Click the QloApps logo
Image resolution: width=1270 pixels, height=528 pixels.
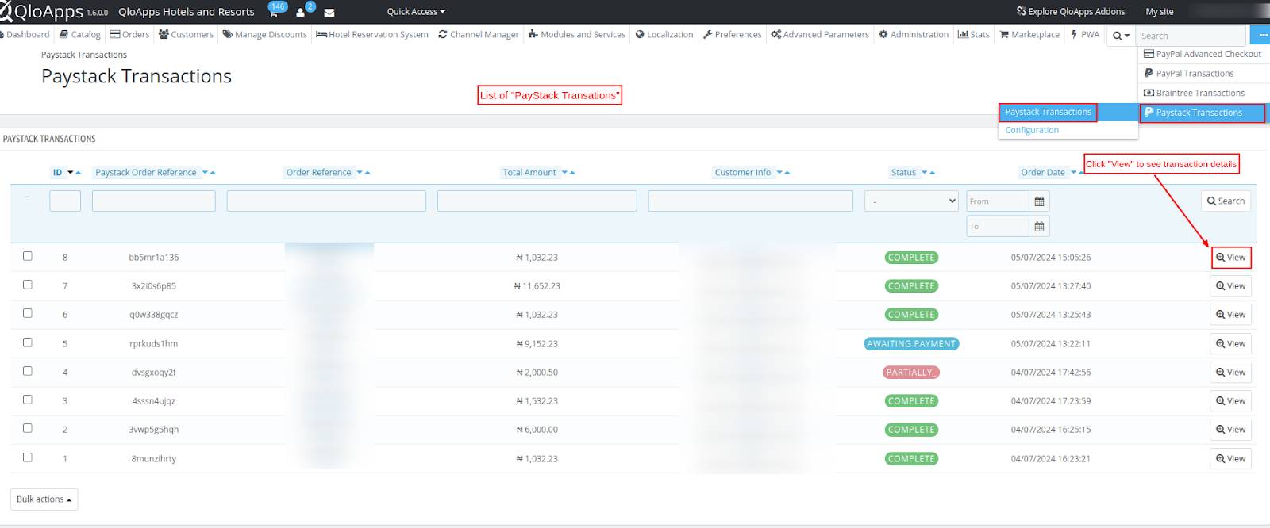pyautogui.click(x=41, y=11)
